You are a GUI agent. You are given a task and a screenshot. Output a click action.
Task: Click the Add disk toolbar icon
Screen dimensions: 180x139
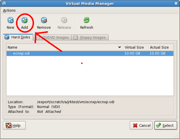click(24, 20)
